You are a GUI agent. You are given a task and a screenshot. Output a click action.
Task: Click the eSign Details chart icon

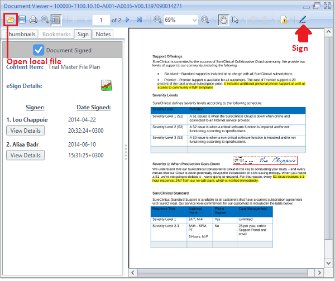107,85
